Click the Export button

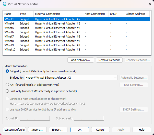(x=58, y=130)
